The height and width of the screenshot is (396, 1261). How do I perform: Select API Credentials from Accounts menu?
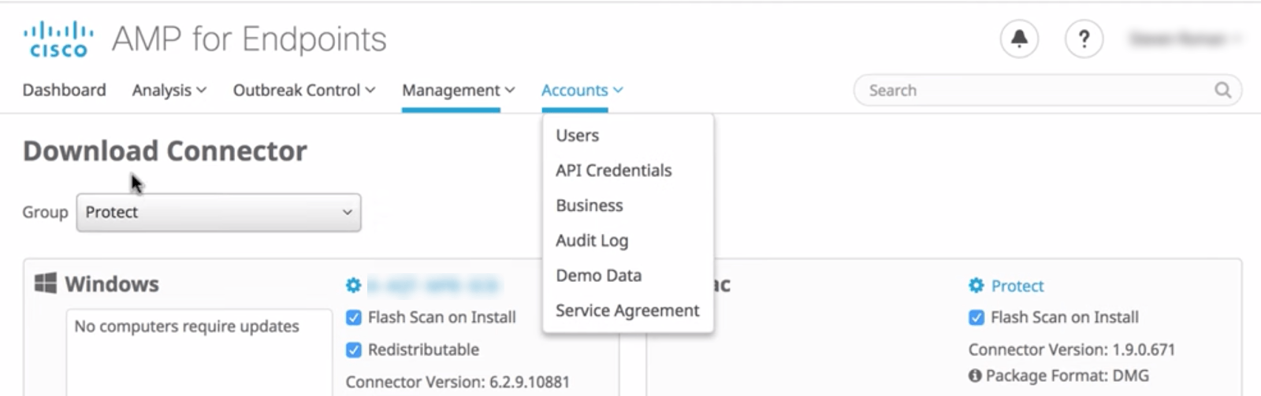[613, 171]
